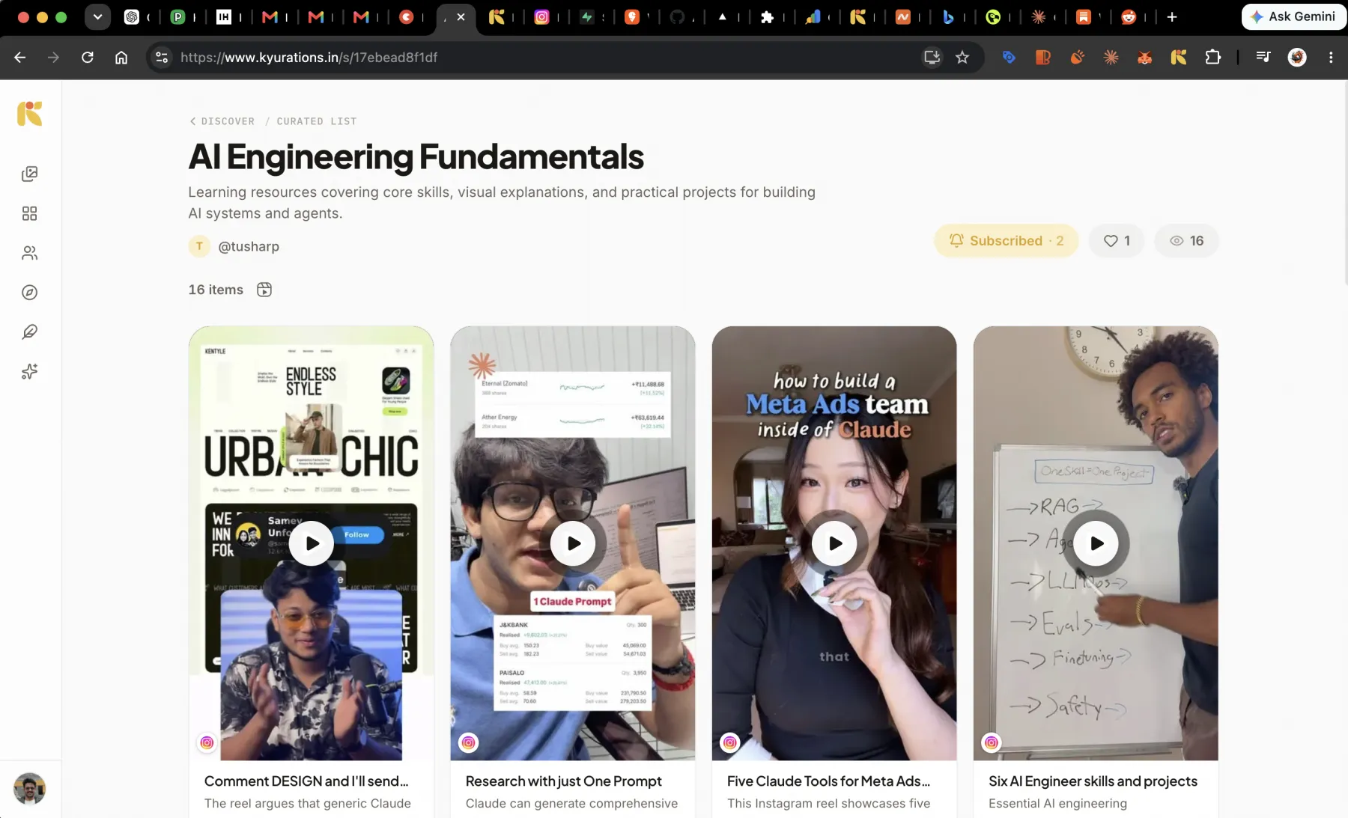Switch to the Bing tab

948,16
